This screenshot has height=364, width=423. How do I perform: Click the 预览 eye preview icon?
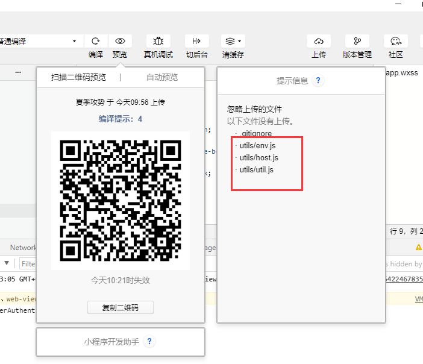[x=120, y=41]
